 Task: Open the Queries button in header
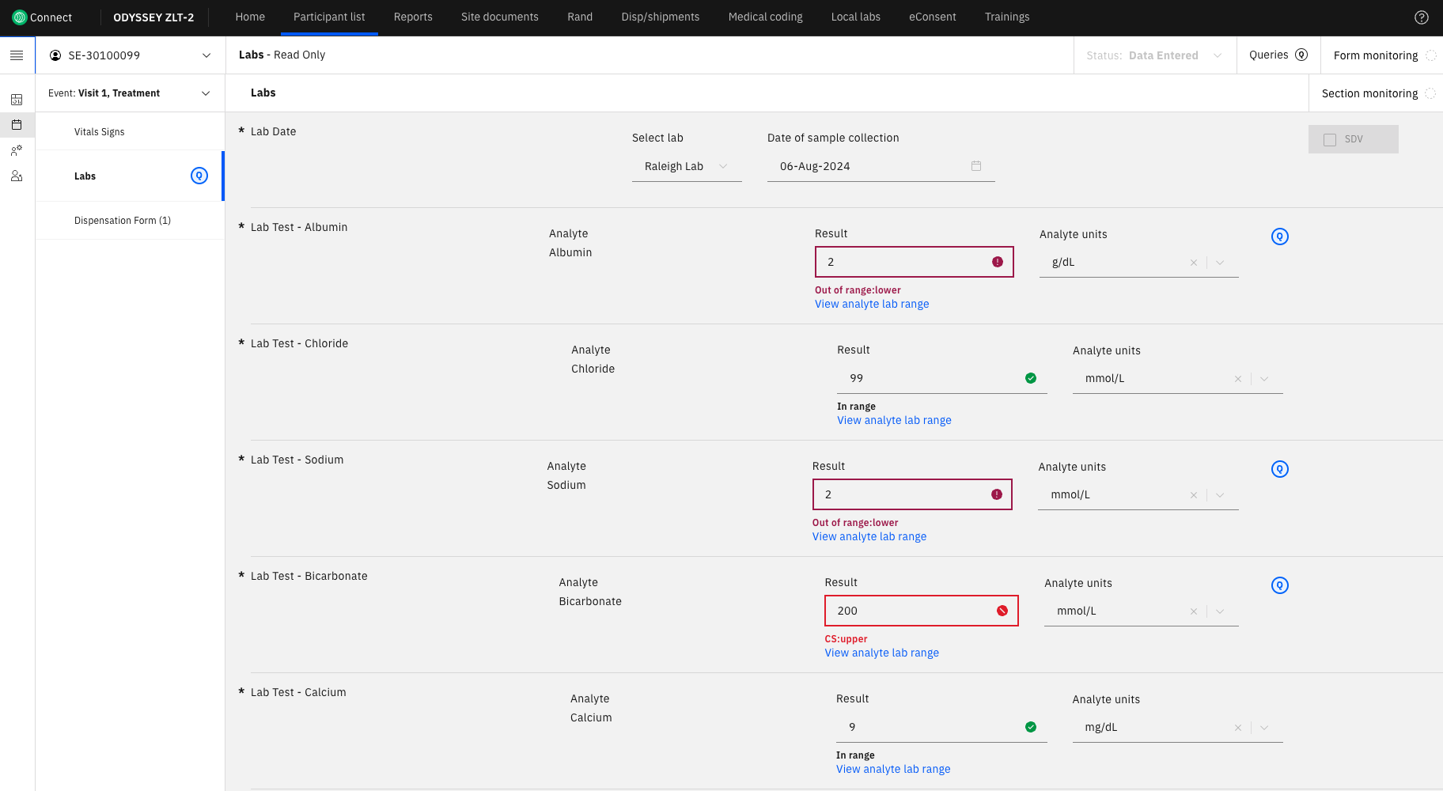pyautogui.click(x=1278, y=55)
